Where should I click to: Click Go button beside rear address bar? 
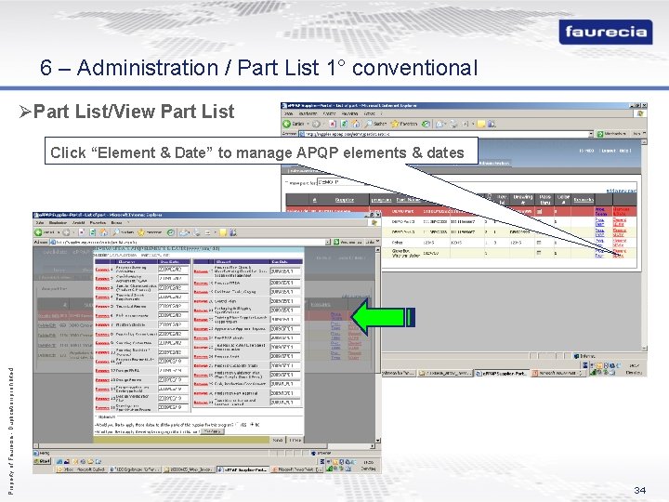pyautogui.click(x=611, y=134)
